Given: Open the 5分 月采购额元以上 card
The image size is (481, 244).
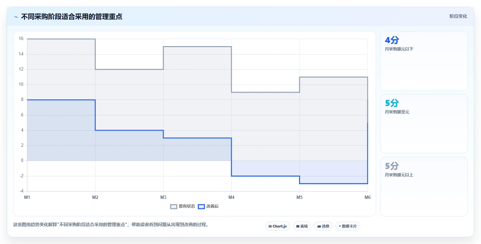Looking at the screenshot, I should click(x=424, y=186).
